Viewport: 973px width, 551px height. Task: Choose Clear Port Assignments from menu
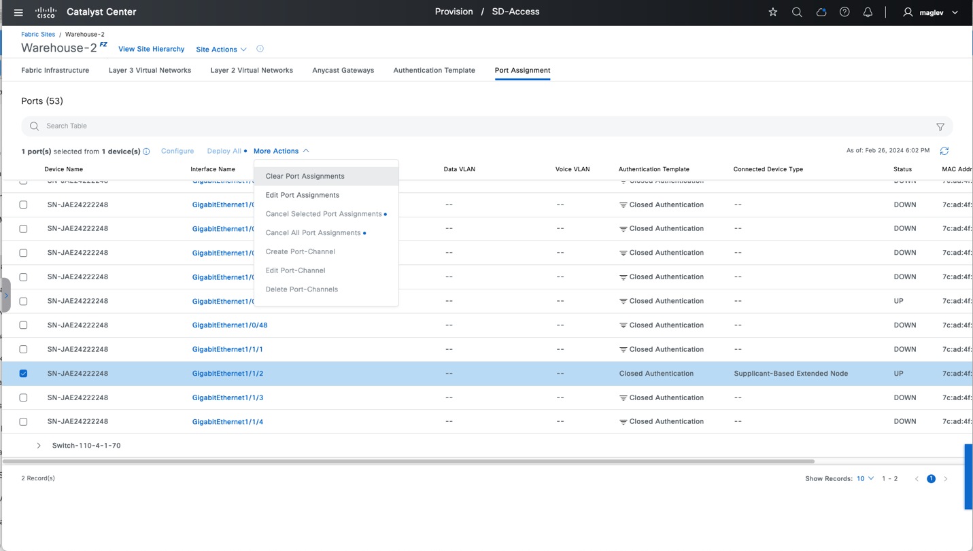[x=305, y=176]
